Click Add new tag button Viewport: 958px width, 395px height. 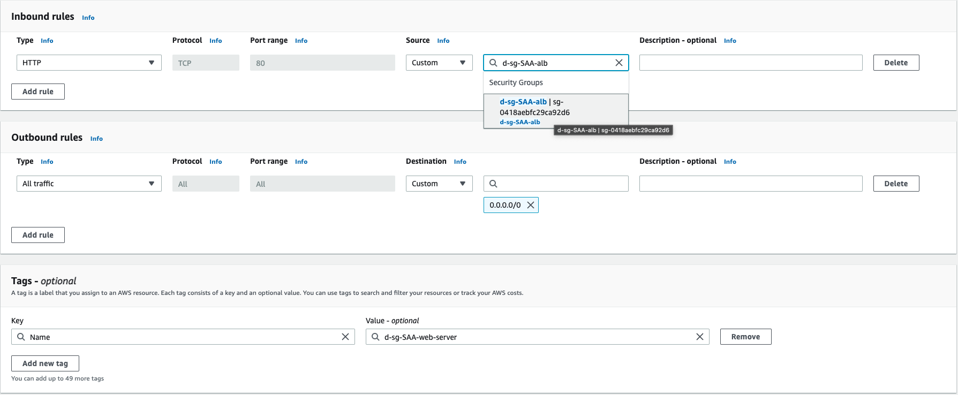tap(45, 363)
